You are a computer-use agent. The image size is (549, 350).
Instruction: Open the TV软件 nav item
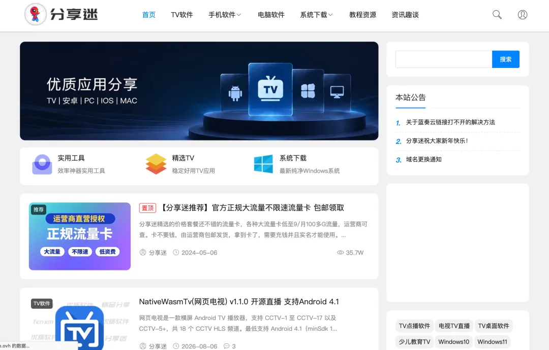click(x=181, y=15)
